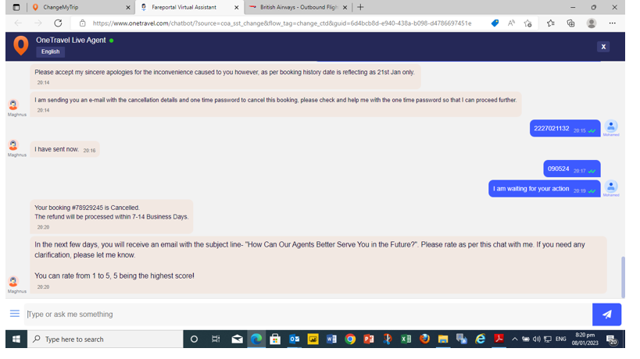Open the tab actions menu icon
The image size is (640, 359).
click(x=16, y=7)
